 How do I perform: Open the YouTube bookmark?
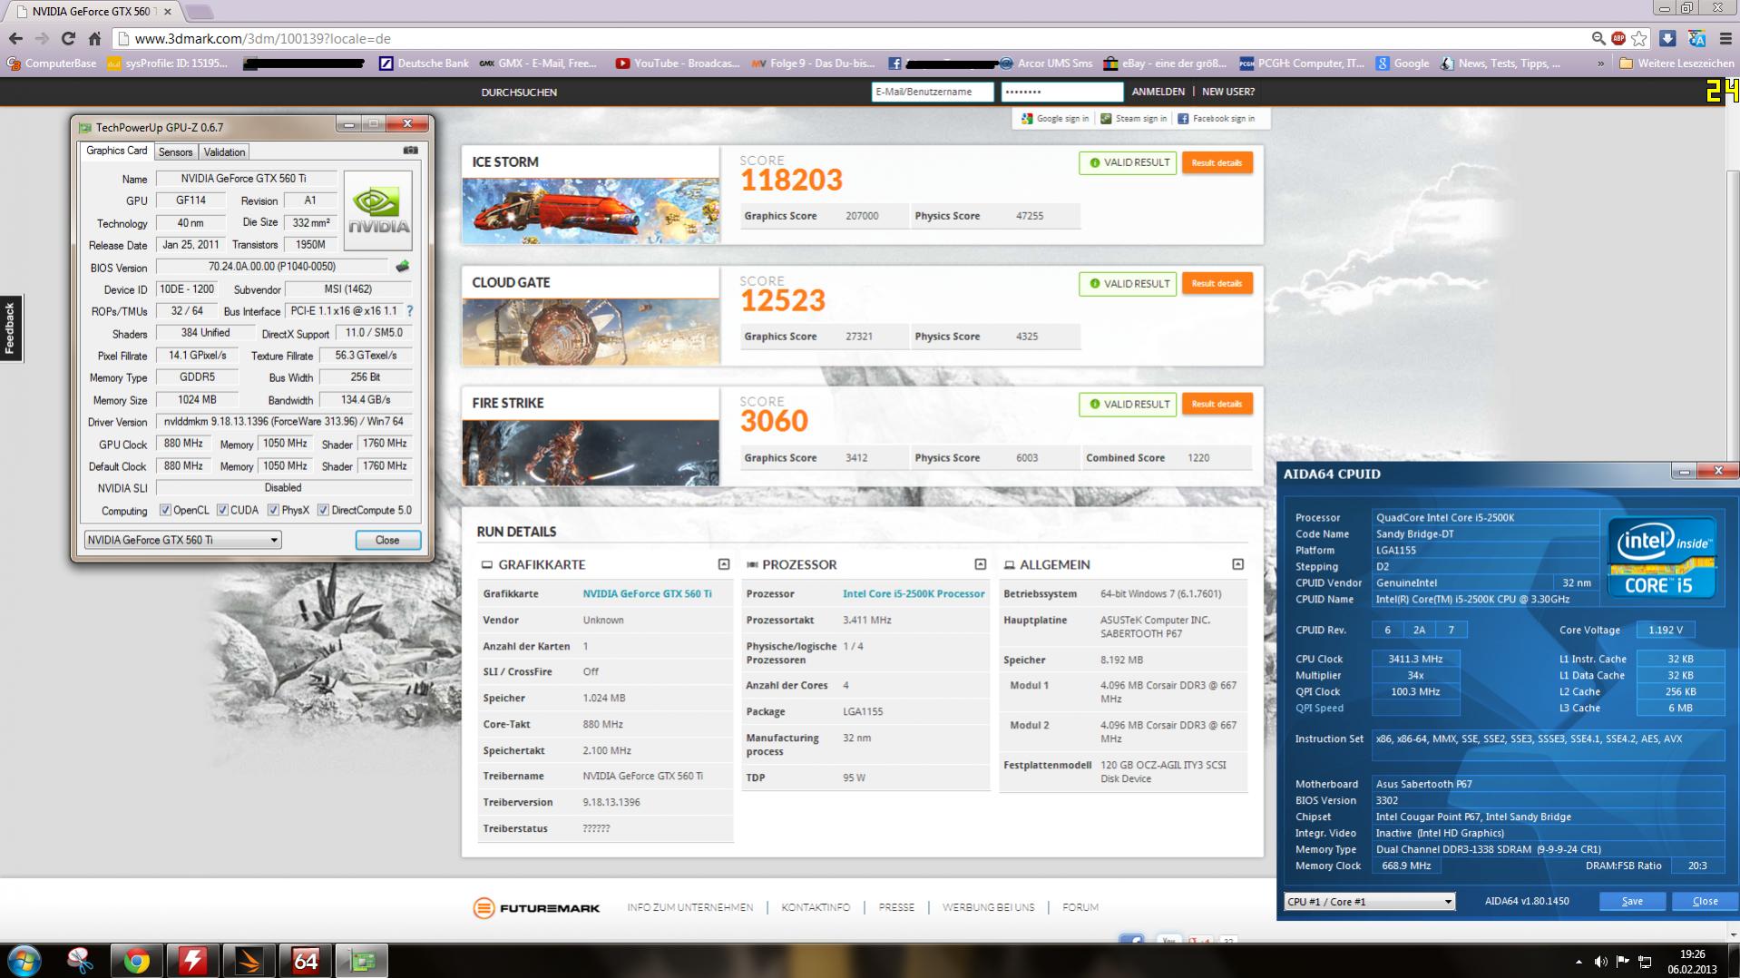(678, 64)
